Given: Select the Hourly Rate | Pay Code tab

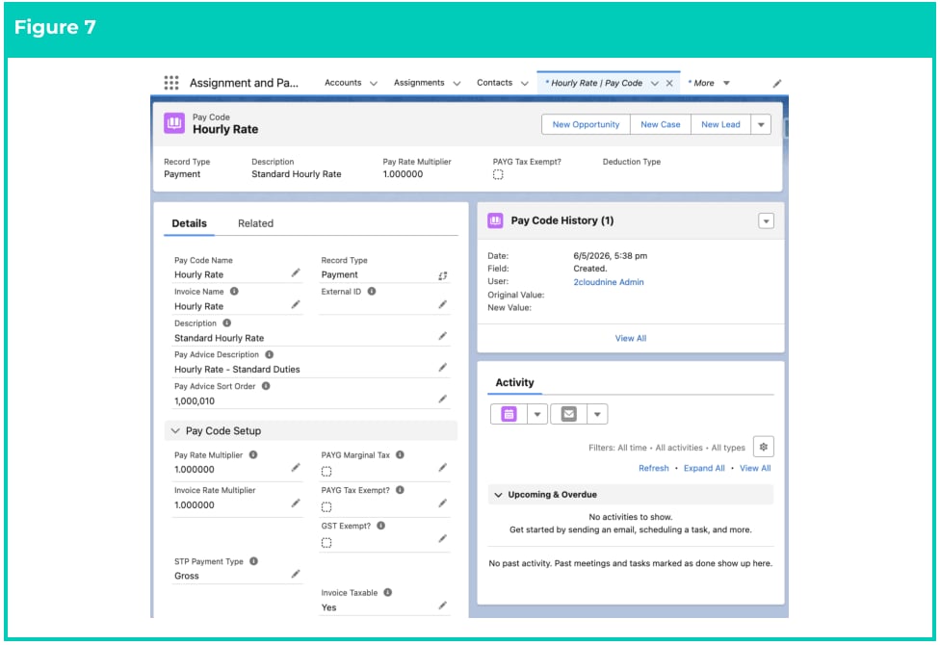Looking at the screenshot, I should point(596,83).
